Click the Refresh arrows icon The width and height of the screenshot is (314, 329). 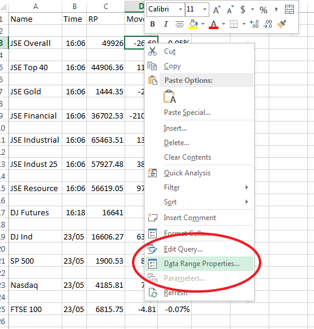coord(153,293)
